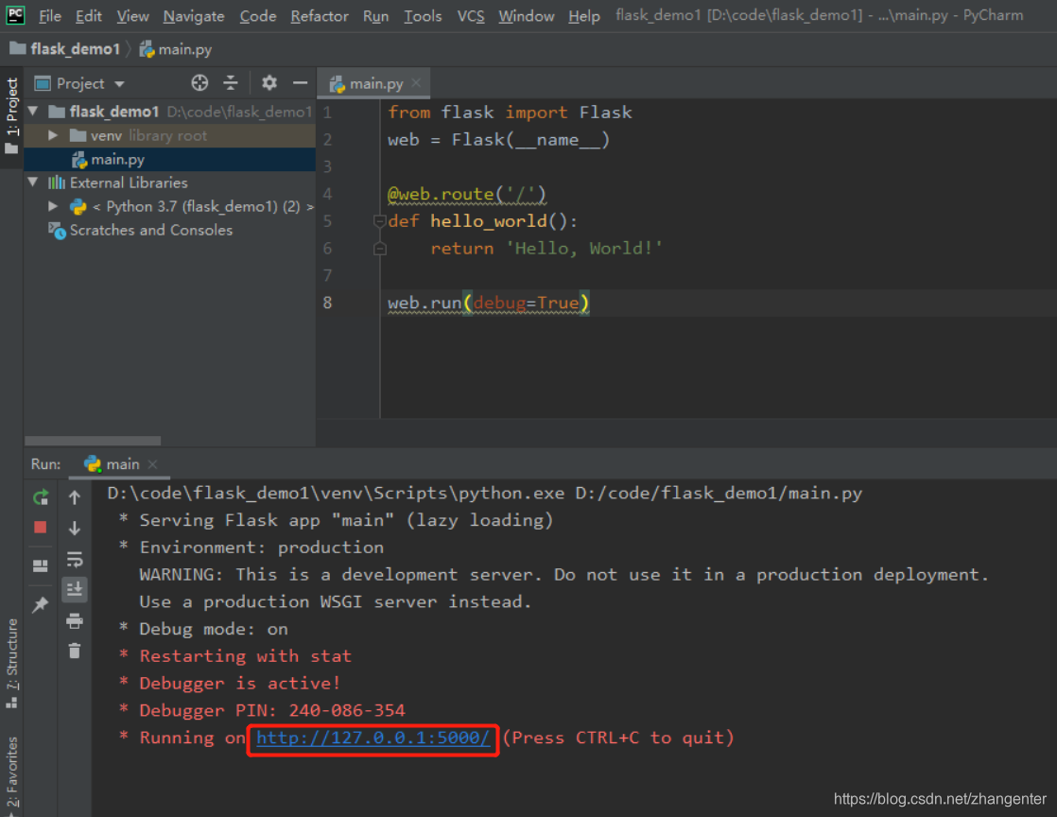The height and width of the screenshot is (817, 1057).
Task: Click the PyCharm logo icon in title bar
Action: (x=15, y=15)
